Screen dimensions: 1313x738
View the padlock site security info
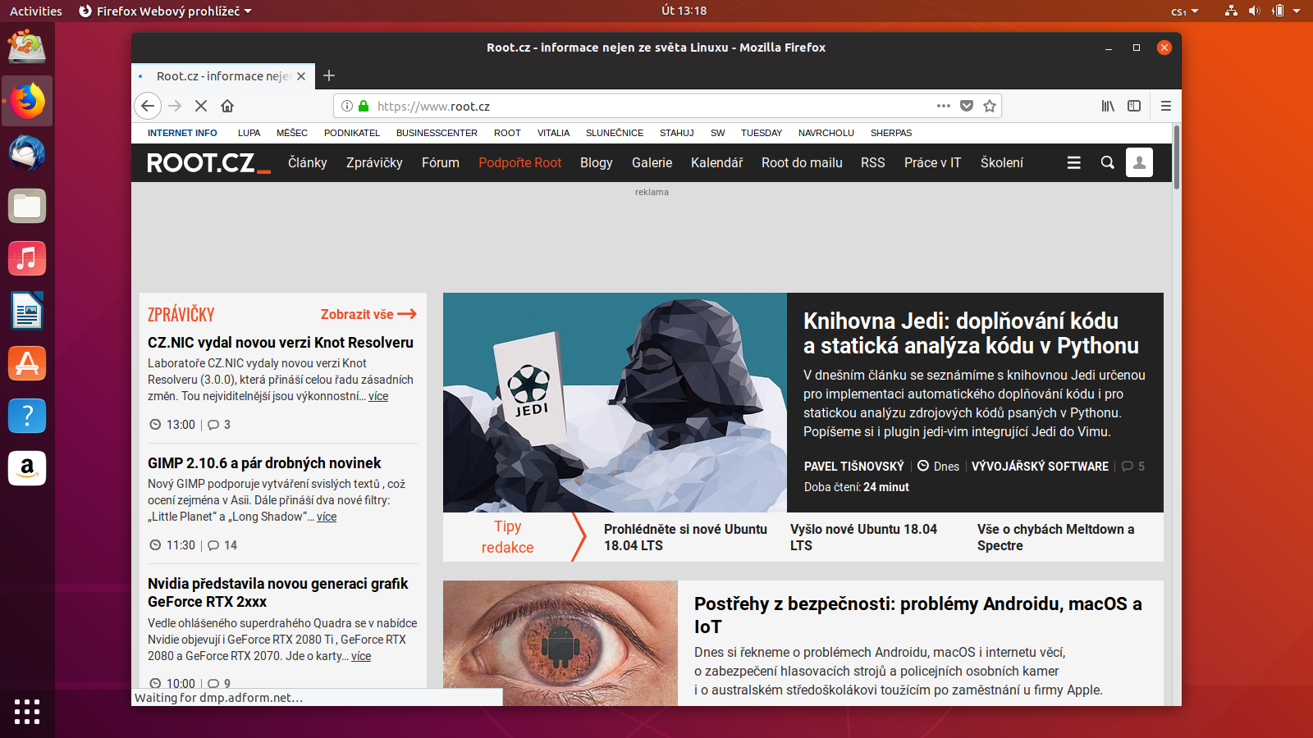coord(362,106)
